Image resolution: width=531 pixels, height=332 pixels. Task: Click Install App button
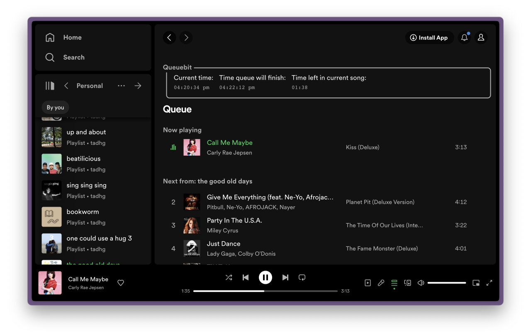pyautogui.click(x=429, y=38)
